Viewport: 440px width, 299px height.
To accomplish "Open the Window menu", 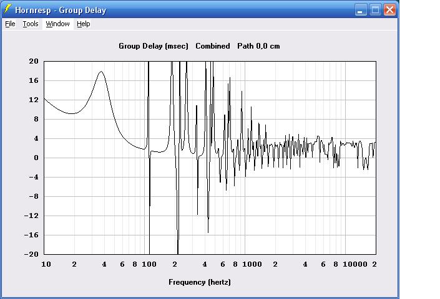I will tap(57, 24).
